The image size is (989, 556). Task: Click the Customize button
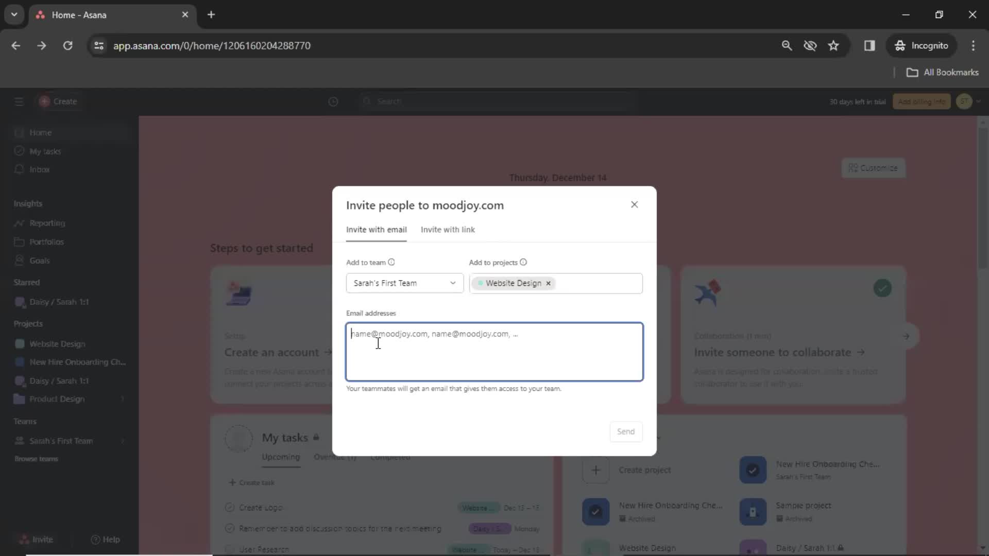coord(873,168)
